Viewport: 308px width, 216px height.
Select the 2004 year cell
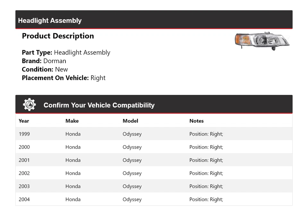tap(24, 199)
